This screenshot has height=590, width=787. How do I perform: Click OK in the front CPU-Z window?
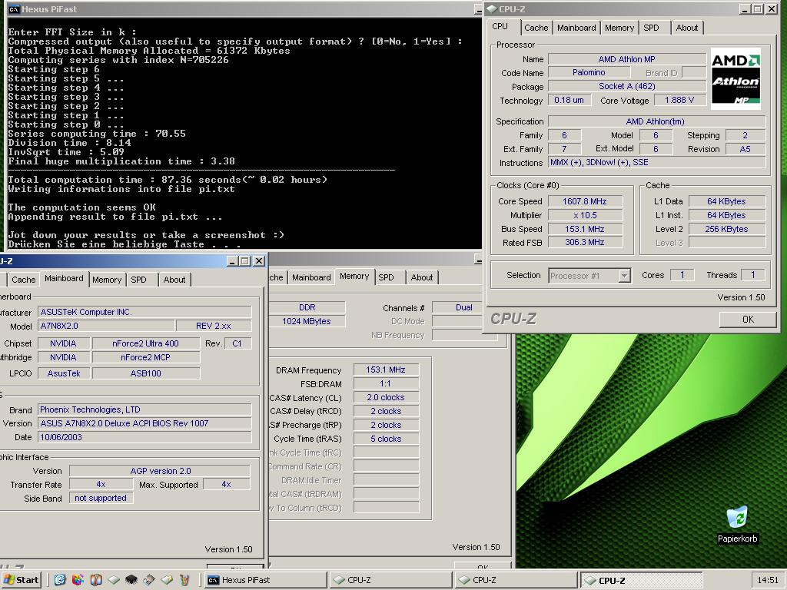click(747, 320)
